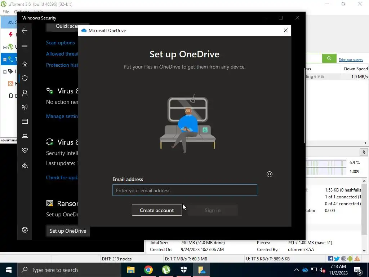The height and width of the screenshot is (277, 369).
Task: Open Twitter icon in uTorrent status bar
Action: (x=337, y=259)
